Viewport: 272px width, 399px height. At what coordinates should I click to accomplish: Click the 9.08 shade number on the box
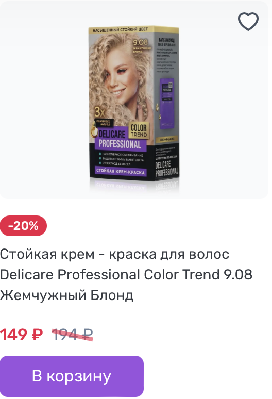(140, 42)
